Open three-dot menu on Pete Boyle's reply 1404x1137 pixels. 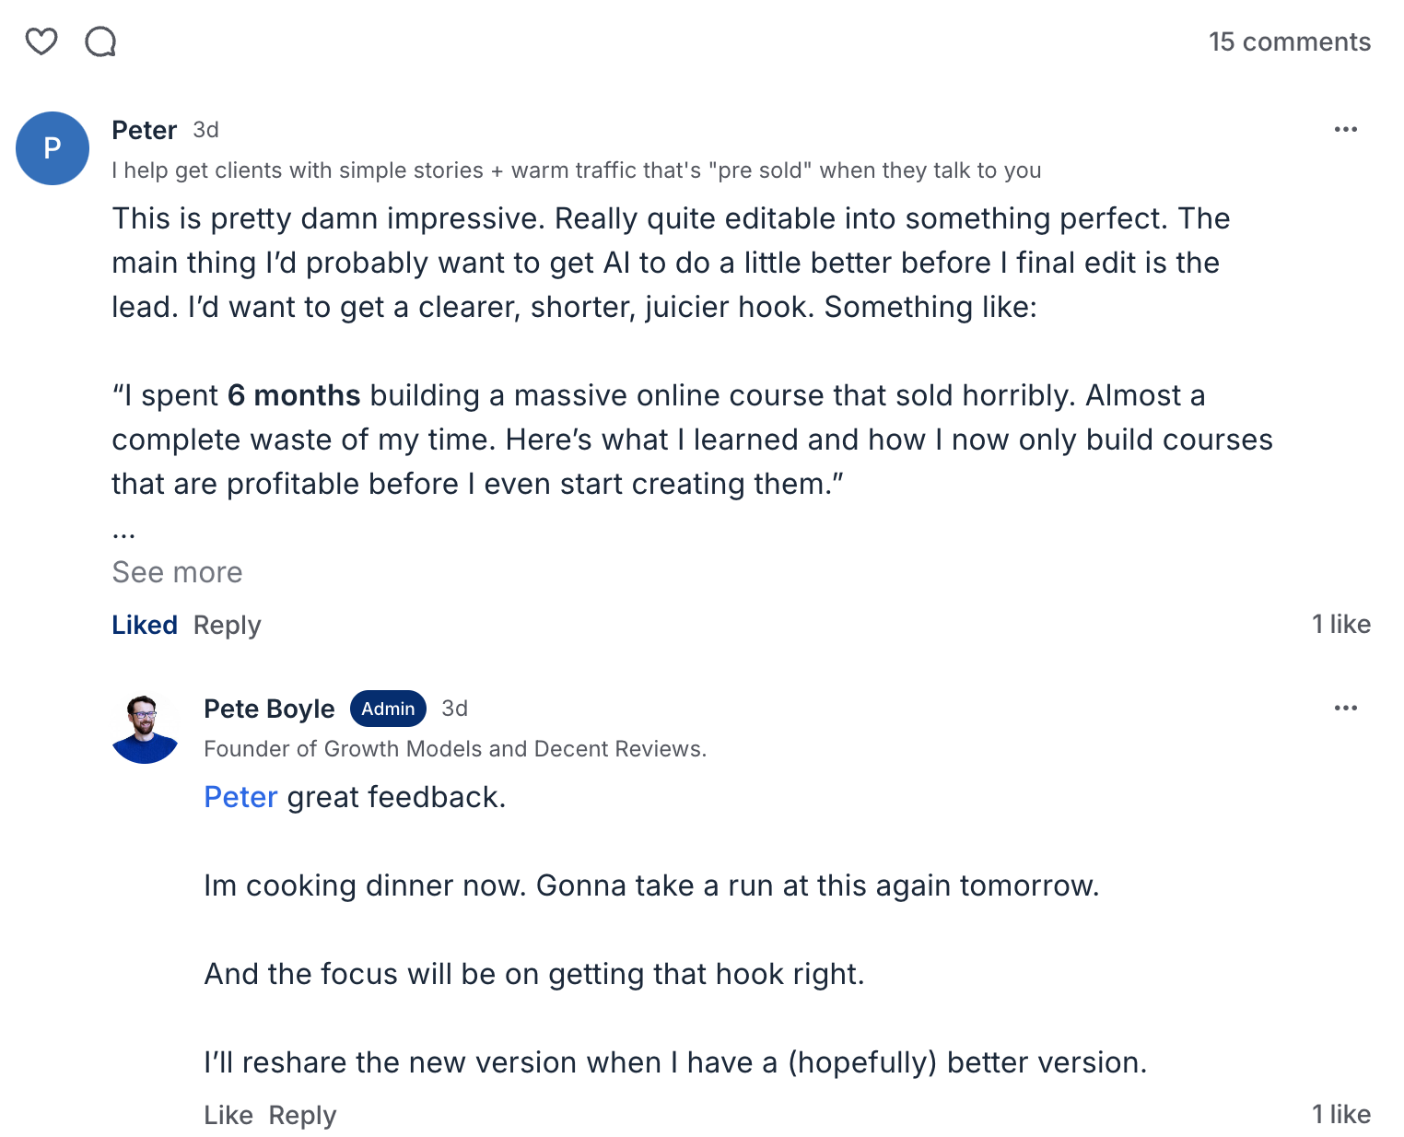click(1345, 708)
